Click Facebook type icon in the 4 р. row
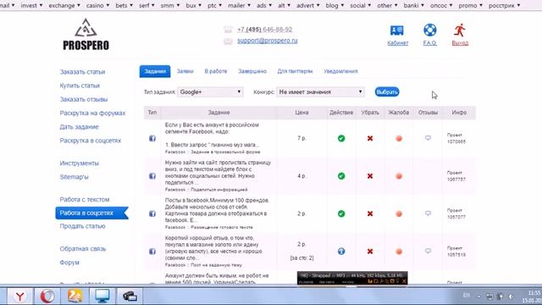Image resolution: width=542 pixels, height=305 pixels. (x=152, y=176)
